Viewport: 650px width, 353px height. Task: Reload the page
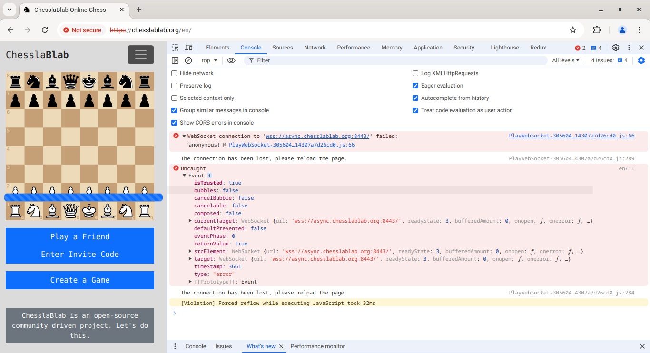(x=45, y=30)
